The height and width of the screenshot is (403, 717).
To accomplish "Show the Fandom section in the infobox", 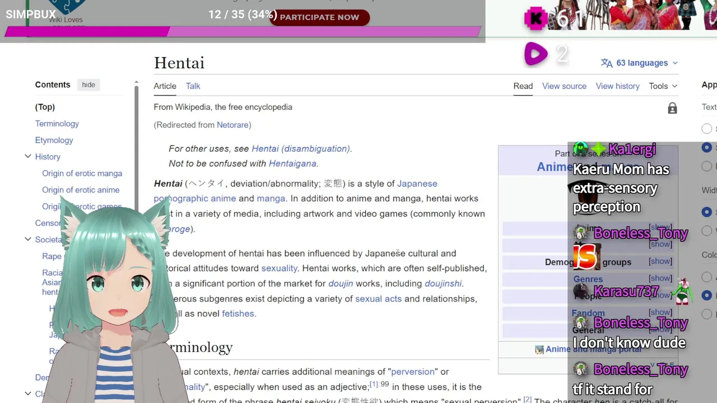I will [660, 312].
